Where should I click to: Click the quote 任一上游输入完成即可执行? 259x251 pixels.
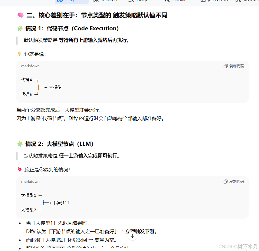[x=89, y=156]
